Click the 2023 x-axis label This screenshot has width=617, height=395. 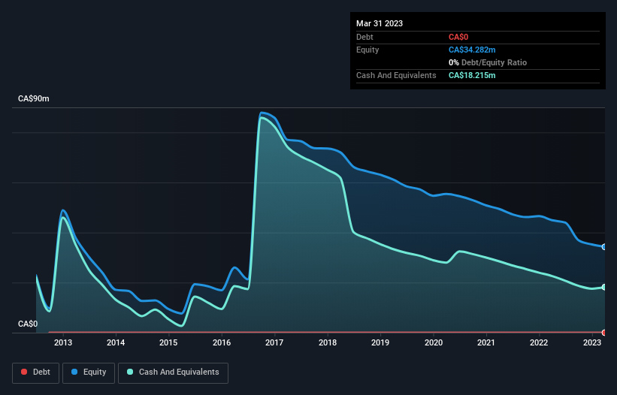click(591, 342)
